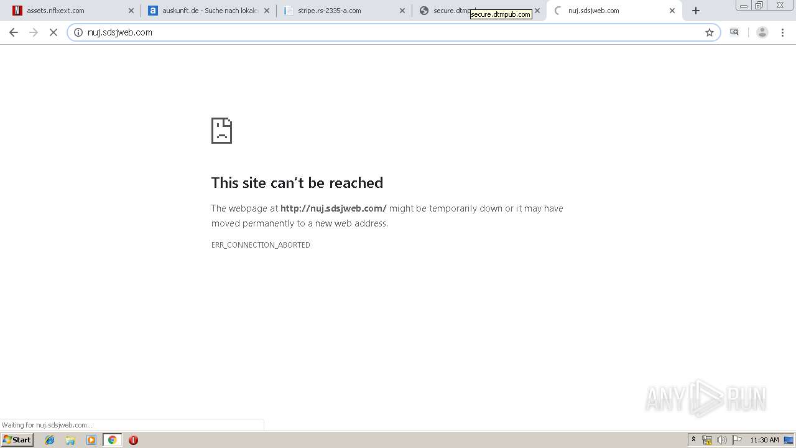Bookmark this page with the star
This screenshot has width=796, height=448.
(x=710, y=32)
